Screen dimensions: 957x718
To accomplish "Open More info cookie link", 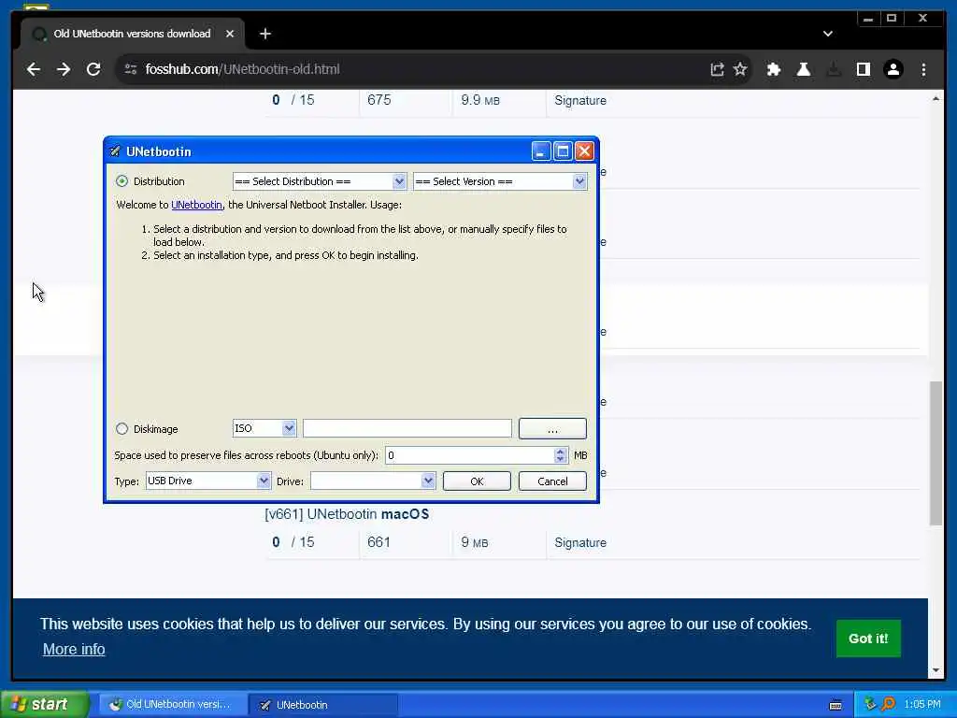I will point(74,649).
